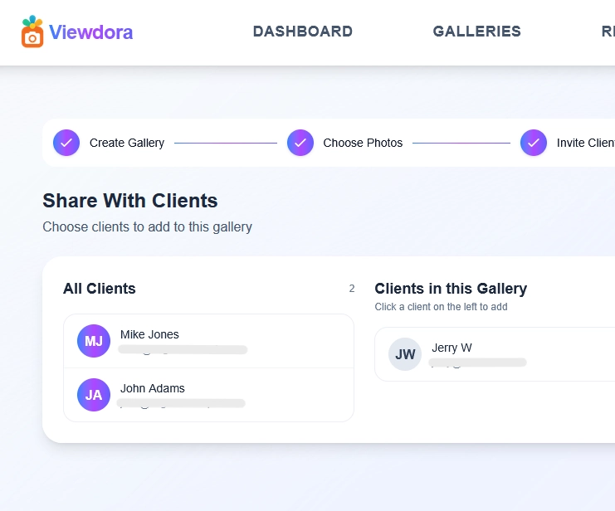Screen dimensions: 615x511
Task: Click the Clients in this Gallery heading
Action: coord(451,289)
